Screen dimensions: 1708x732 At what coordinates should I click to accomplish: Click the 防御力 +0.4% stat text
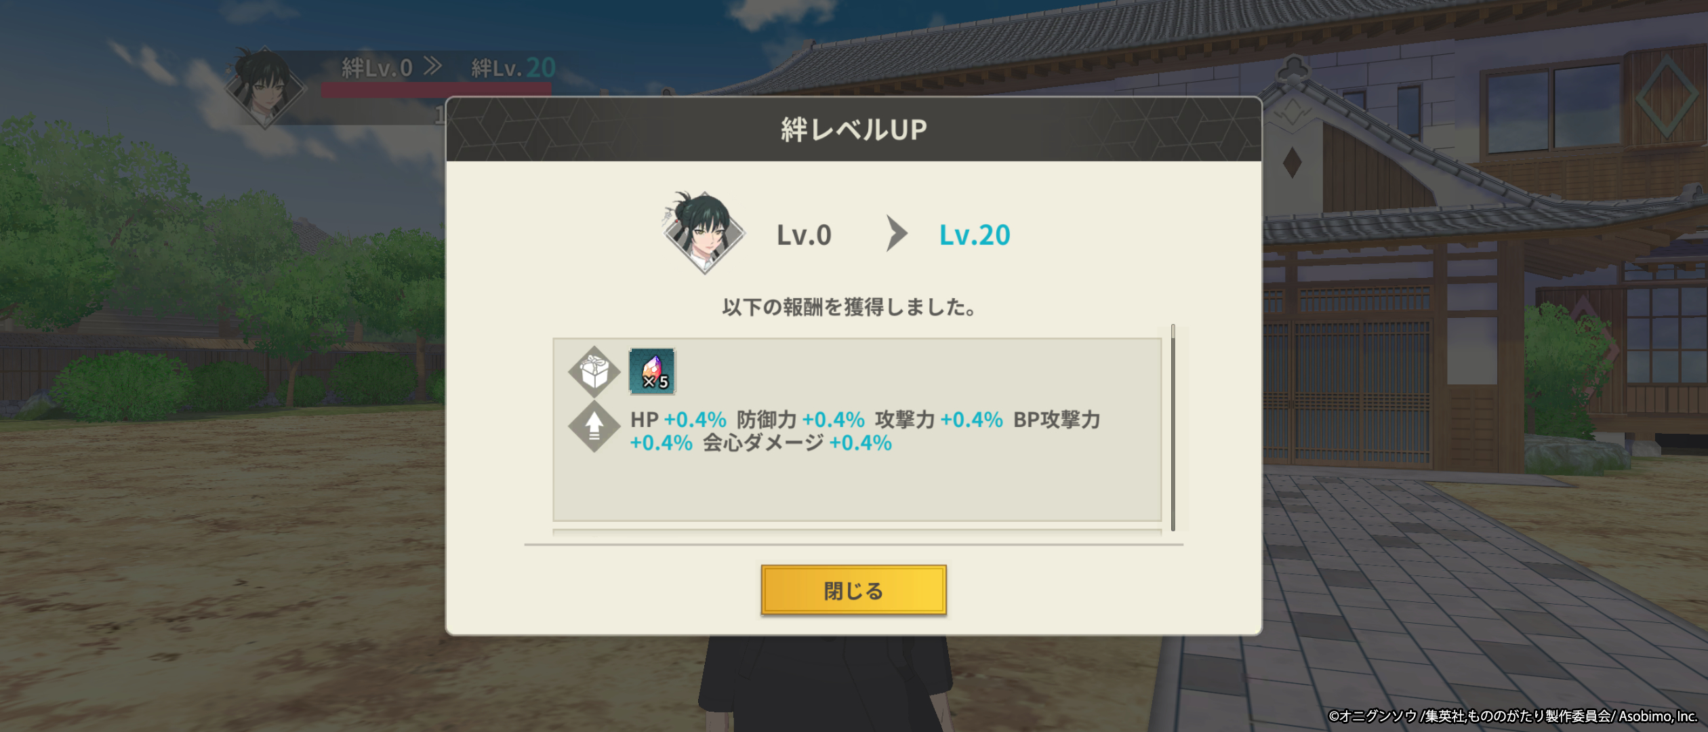click(800, 420)
